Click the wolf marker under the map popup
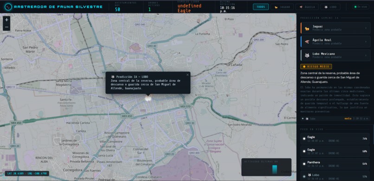This screenshot has height=181, width=374. (x=148, y=98)
